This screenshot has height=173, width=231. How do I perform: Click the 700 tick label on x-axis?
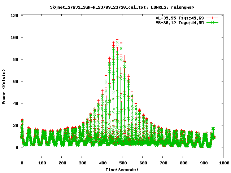pyautogui.click(x=162, y=163)
